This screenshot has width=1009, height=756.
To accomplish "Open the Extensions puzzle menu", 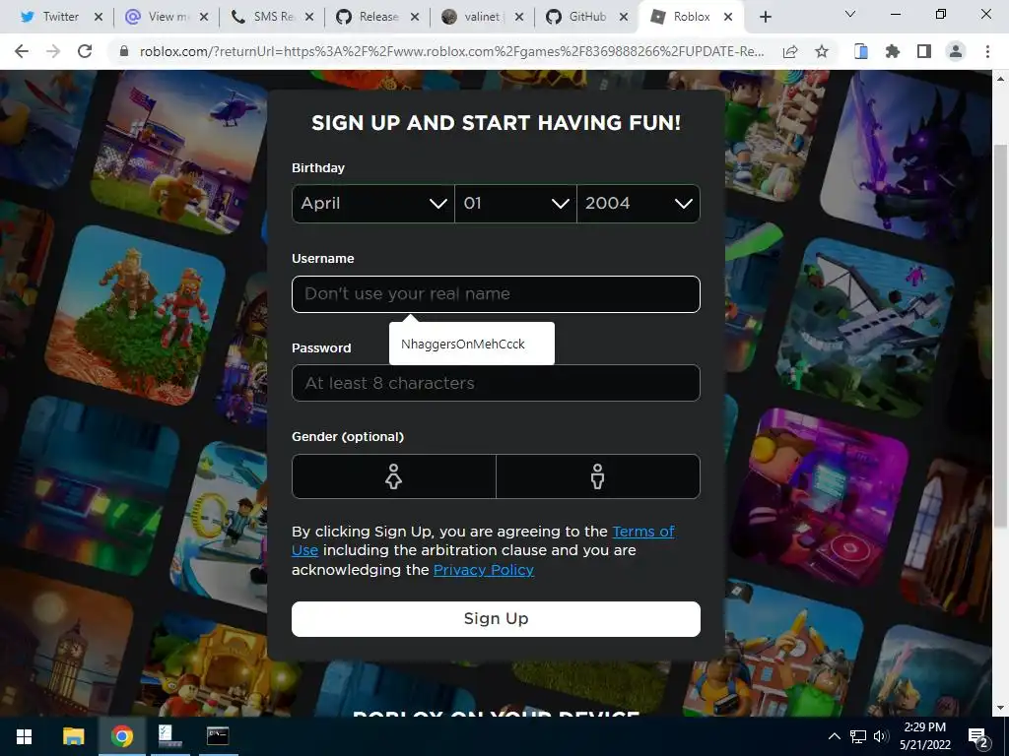I will click(893, 51).
